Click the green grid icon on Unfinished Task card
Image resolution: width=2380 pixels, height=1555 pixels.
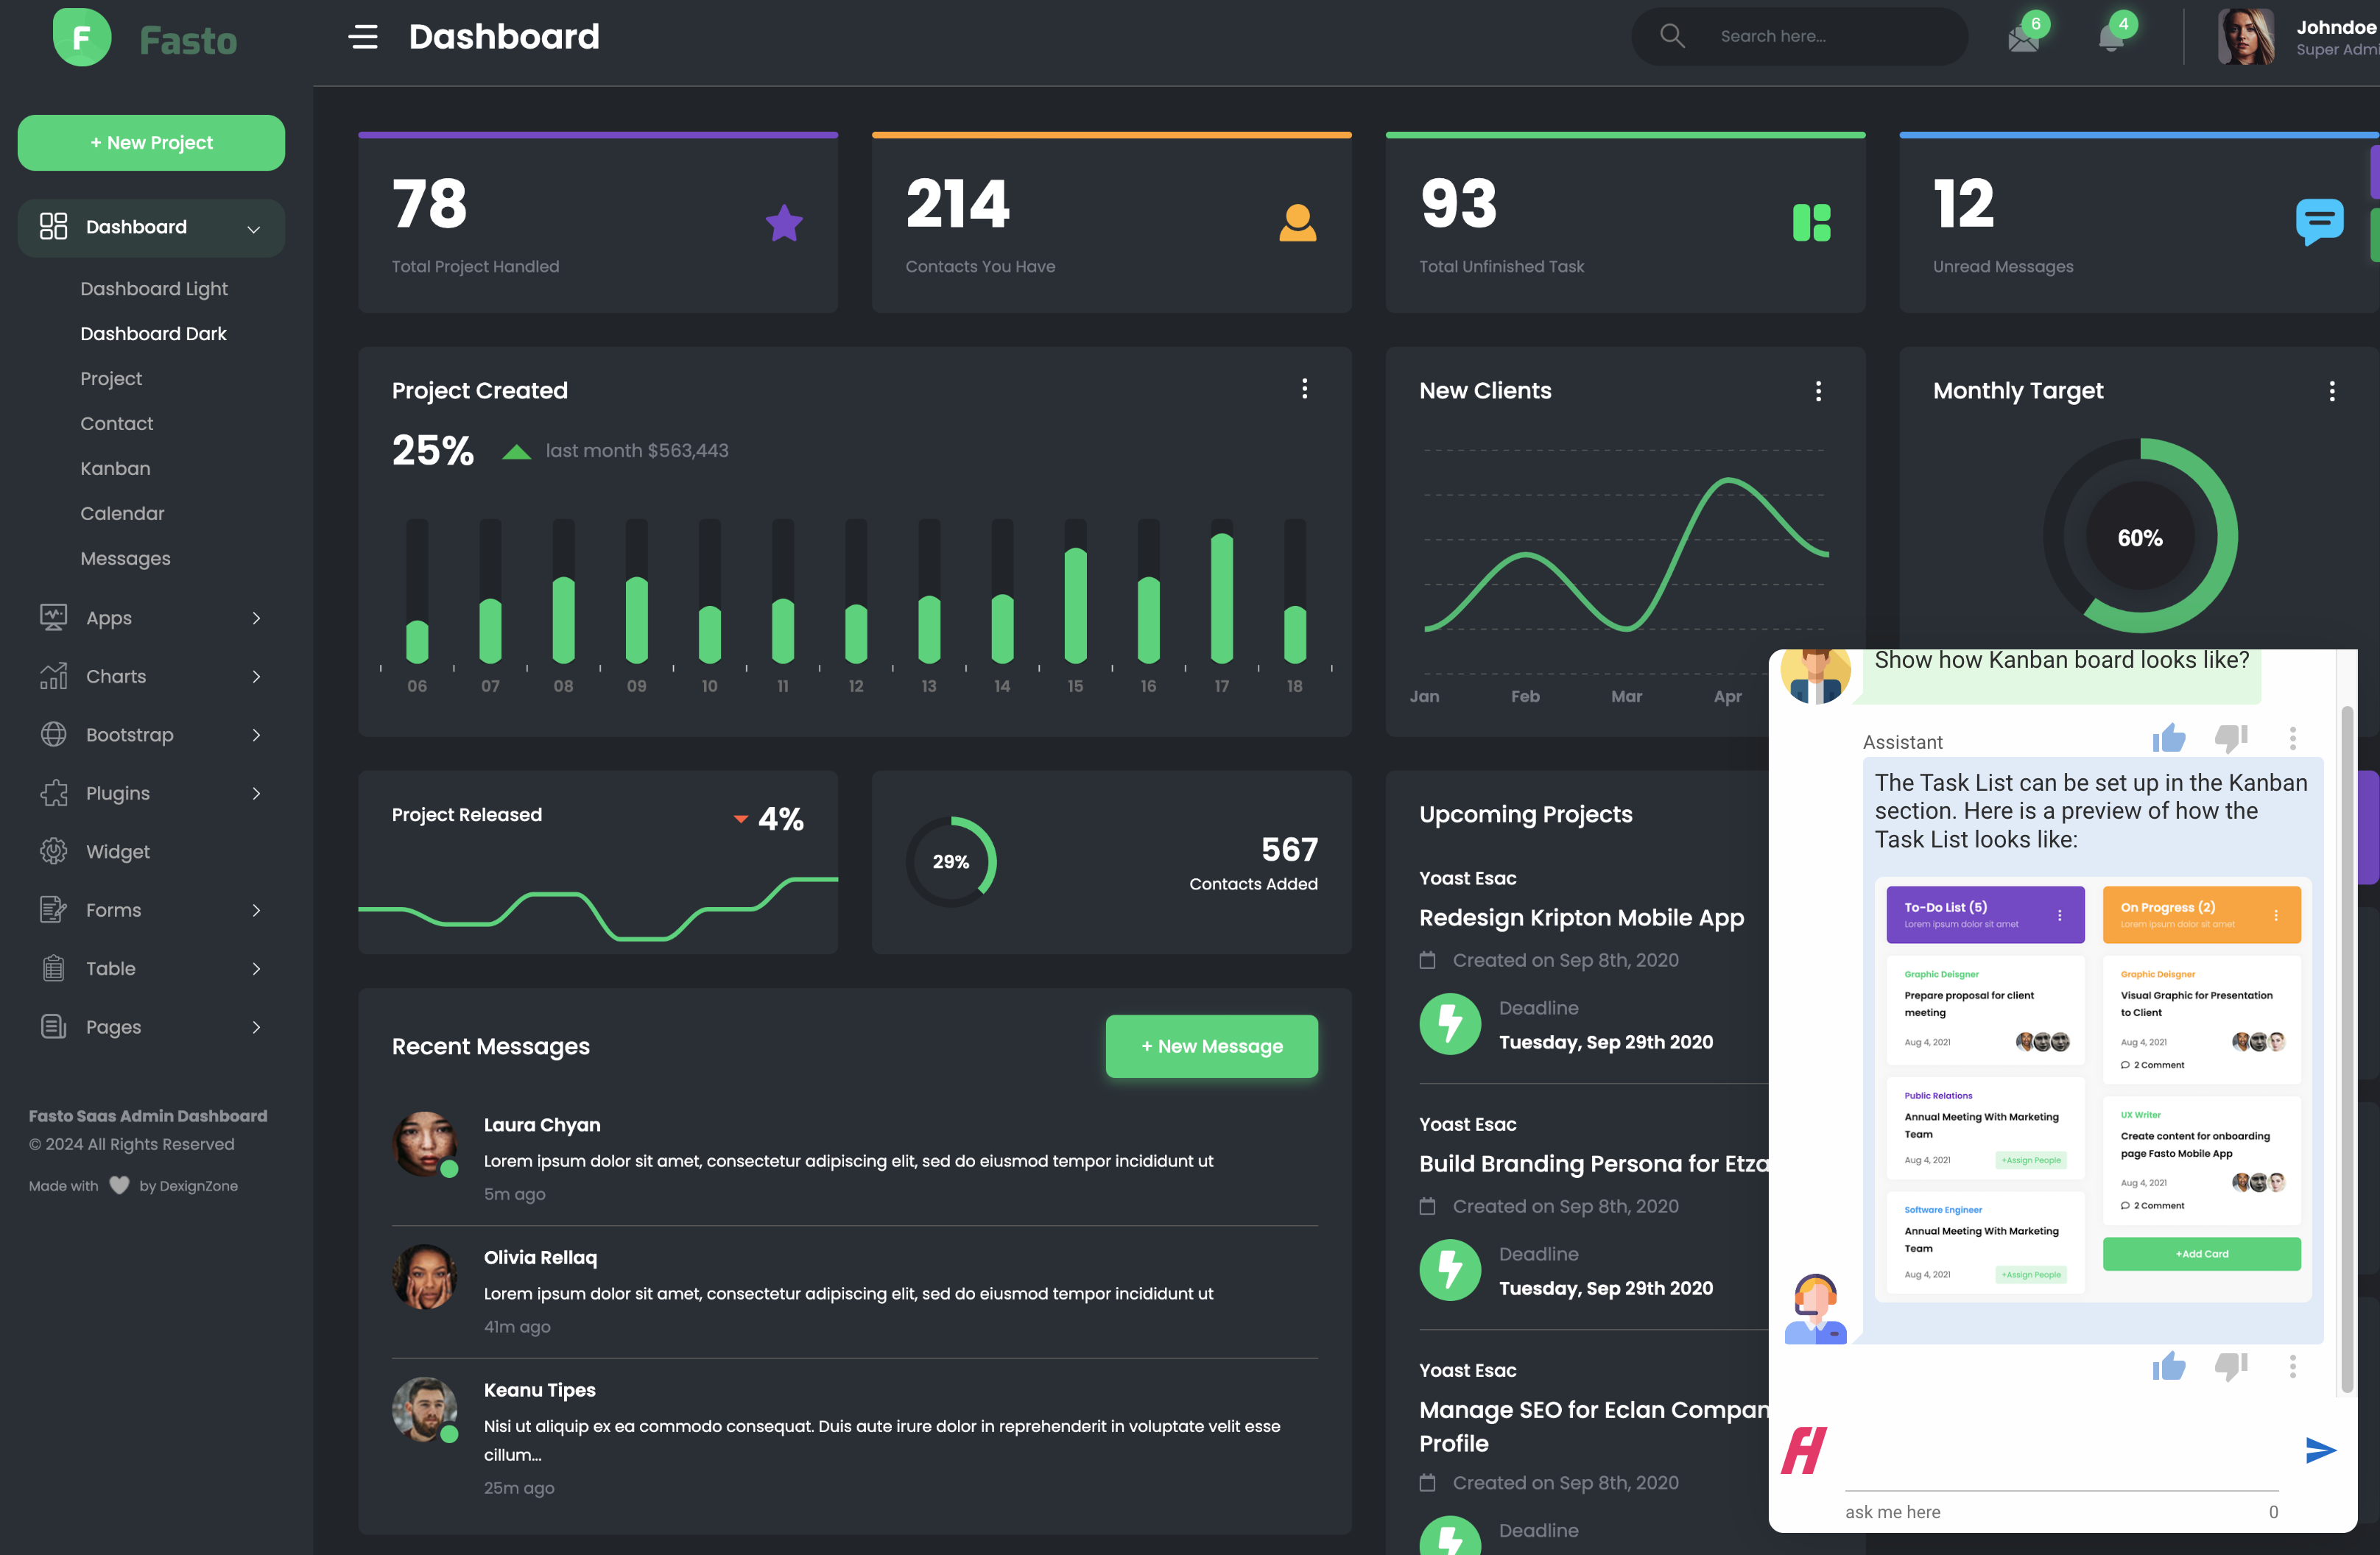pos(1811,223)
